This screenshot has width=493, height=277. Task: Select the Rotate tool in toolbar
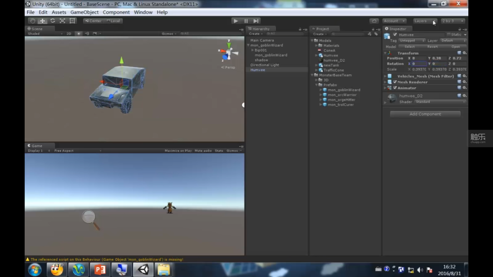click(x=52, y=21)
